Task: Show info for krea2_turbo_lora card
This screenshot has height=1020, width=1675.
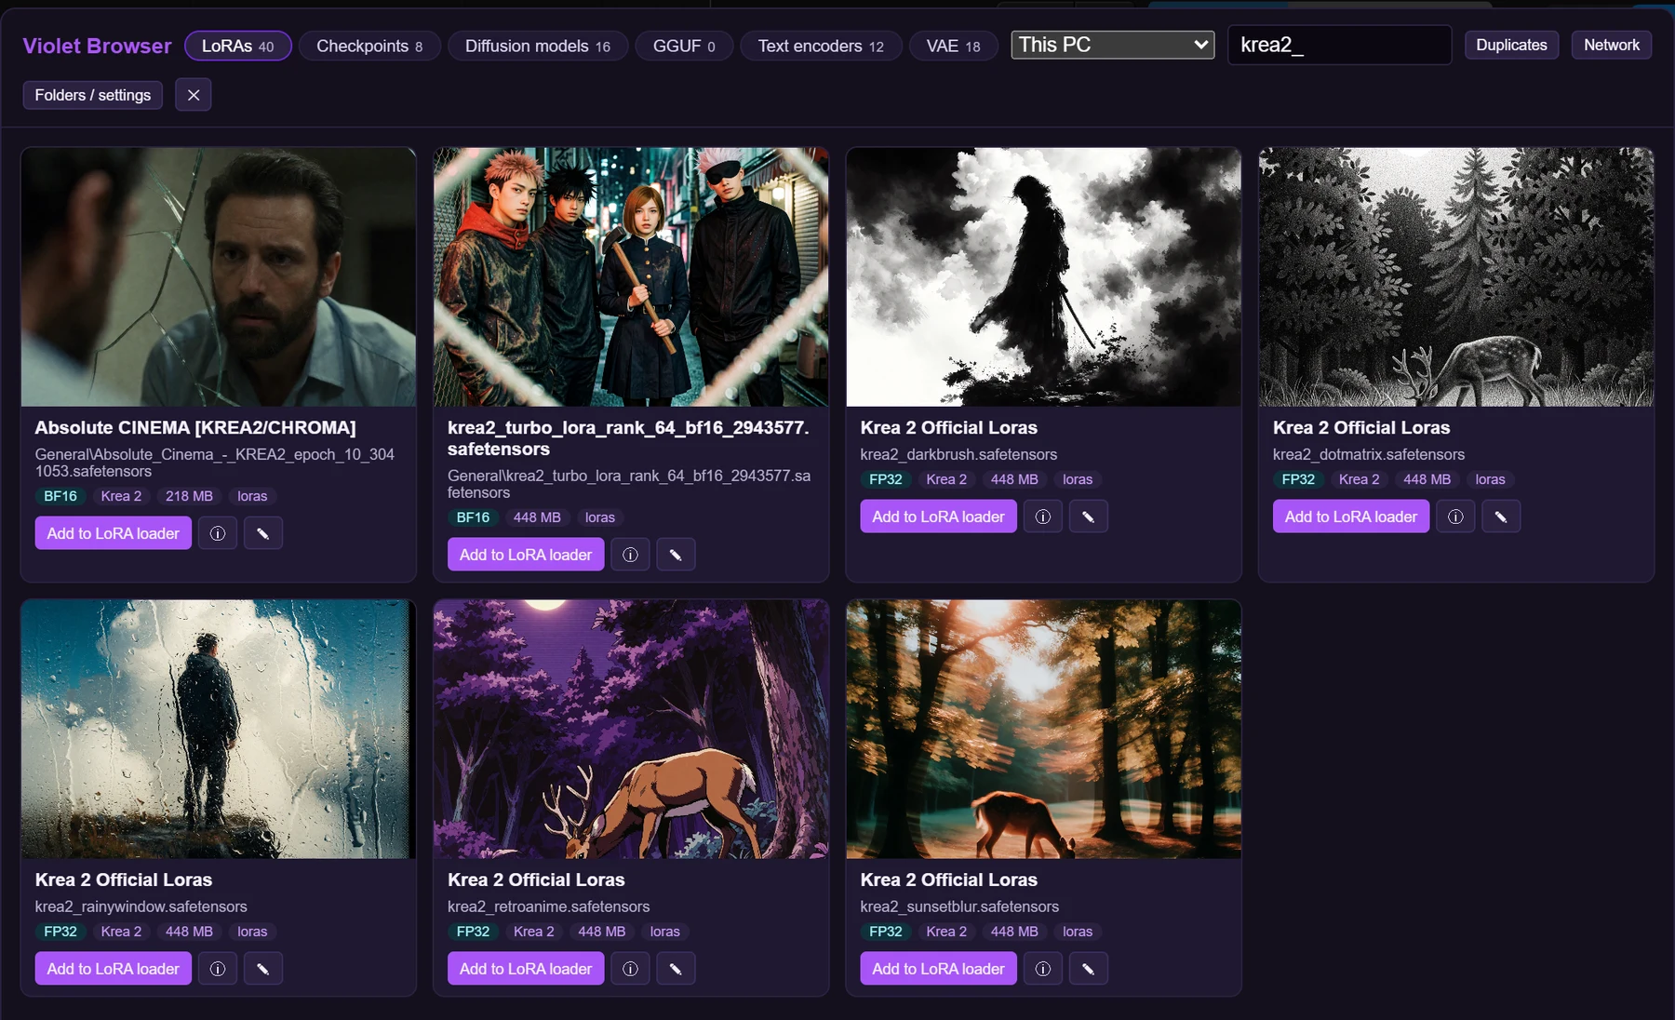Action: pos(630,555)
